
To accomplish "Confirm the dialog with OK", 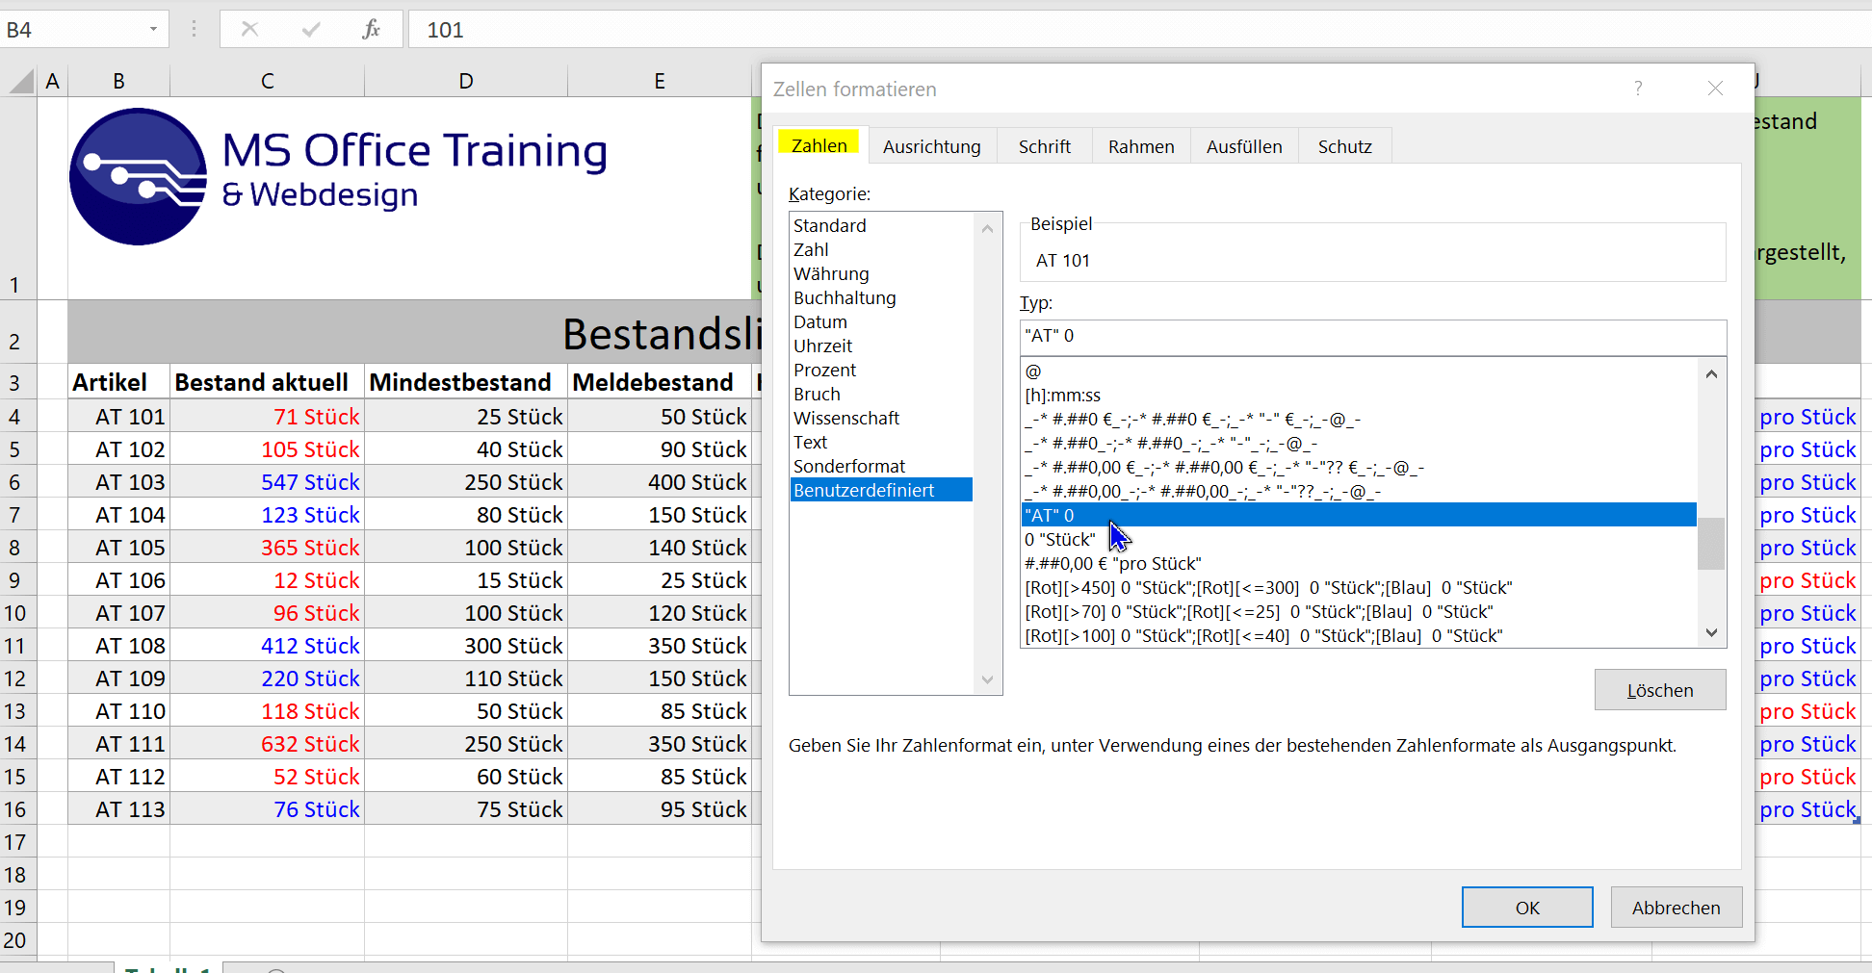I will click(x=1527, y=908).
